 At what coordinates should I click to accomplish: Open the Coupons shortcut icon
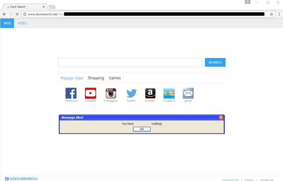tap(169, 93)
